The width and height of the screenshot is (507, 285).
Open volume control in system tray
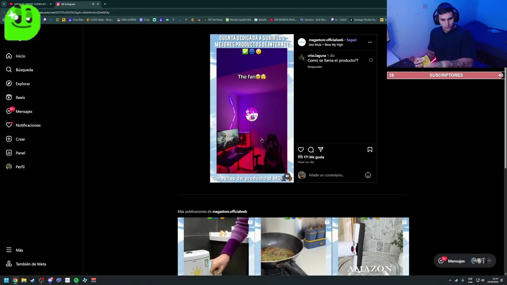coord(482,280)
